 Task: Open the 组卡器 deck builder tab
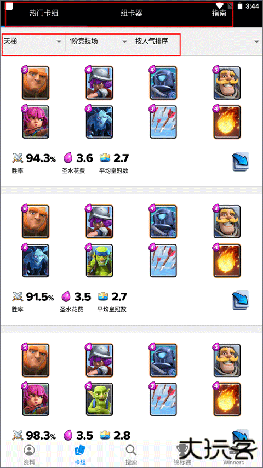coord(131,13)
